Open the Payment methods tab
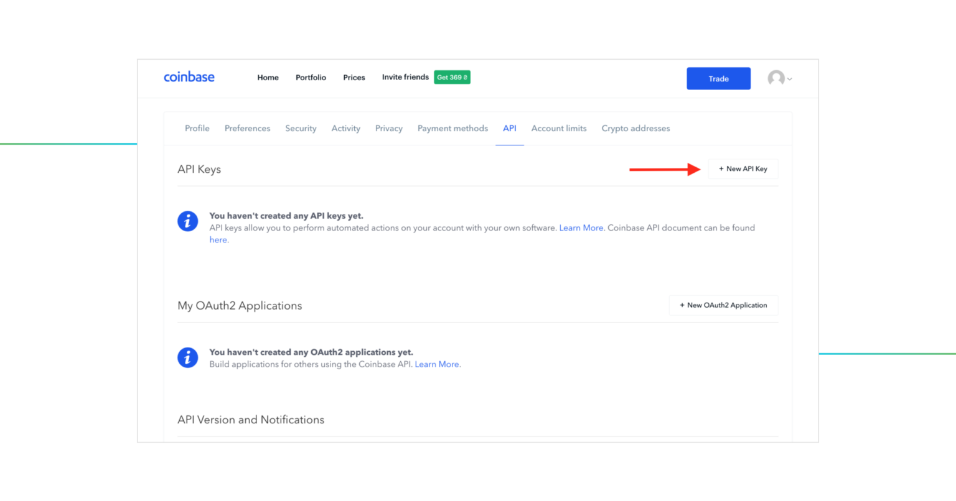This screenshot has width=956, height=501. click(452, 128)
